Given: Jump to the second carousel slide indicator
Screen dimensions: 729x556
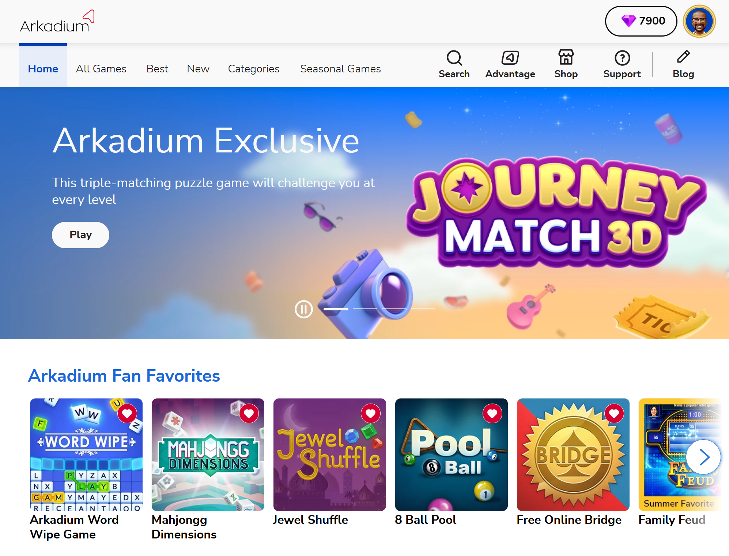Looking at the screenshot, I should [365, 309].
